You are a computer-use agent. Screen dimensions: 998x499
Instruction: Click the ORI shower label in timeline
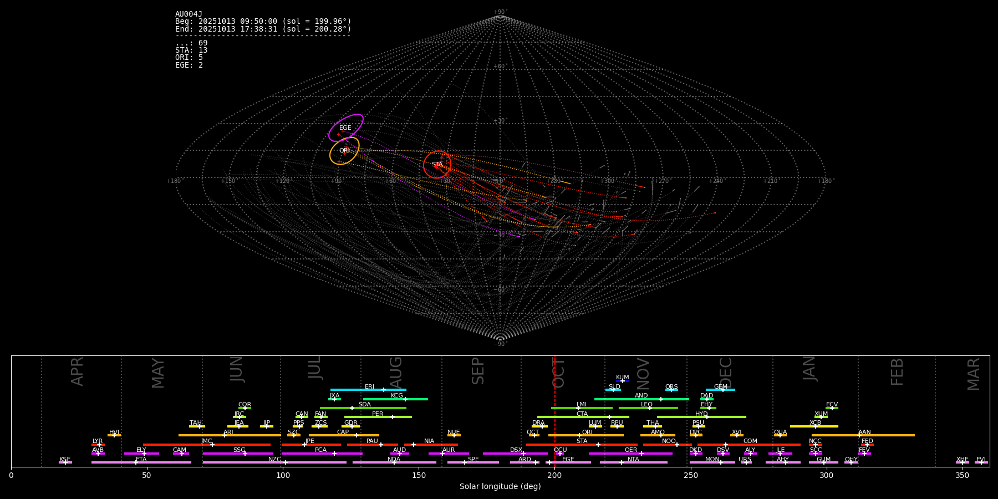(587, 432)
